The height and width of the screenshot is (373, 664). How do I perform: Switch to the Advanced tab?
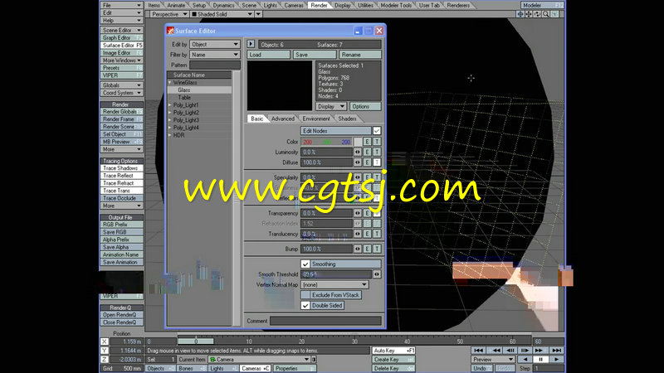[x=283, y=119]
